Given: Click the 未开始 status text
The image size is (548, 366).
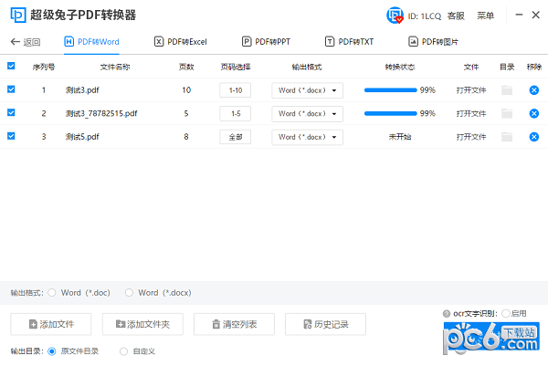Looking at the screenshot, I should tap(400, 137).
